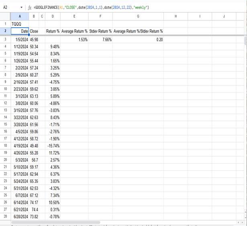Screen dimensions: 247x226
Task: Click the date cell 3/28/2024
Action: click(x=20, y=124)
